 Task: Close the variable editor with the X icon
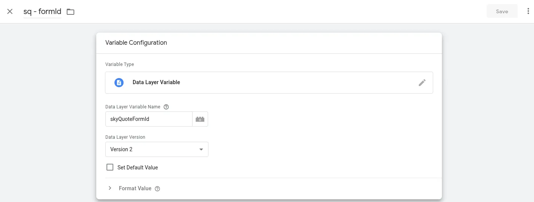tap(10, 11)
